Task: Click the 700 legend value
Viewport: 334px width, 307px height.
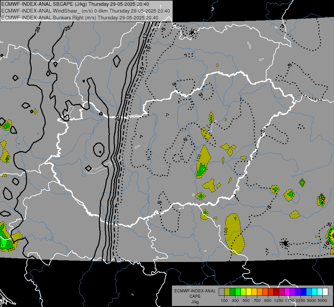Action: pos(257,301)
